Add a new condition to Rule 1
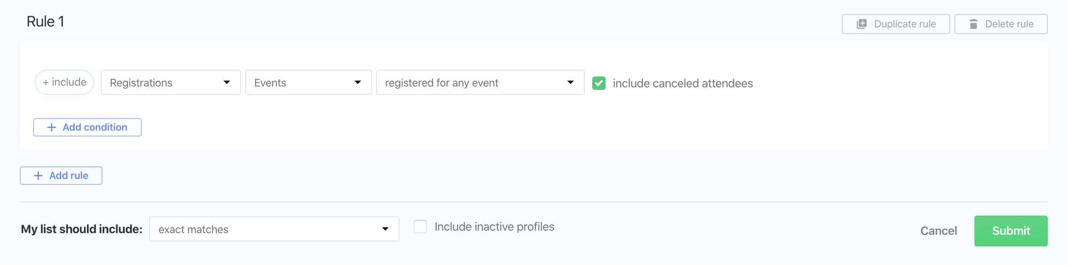The width and height of the screenshot is (1068, 265). pyautogui.click(x=88, y=127)
